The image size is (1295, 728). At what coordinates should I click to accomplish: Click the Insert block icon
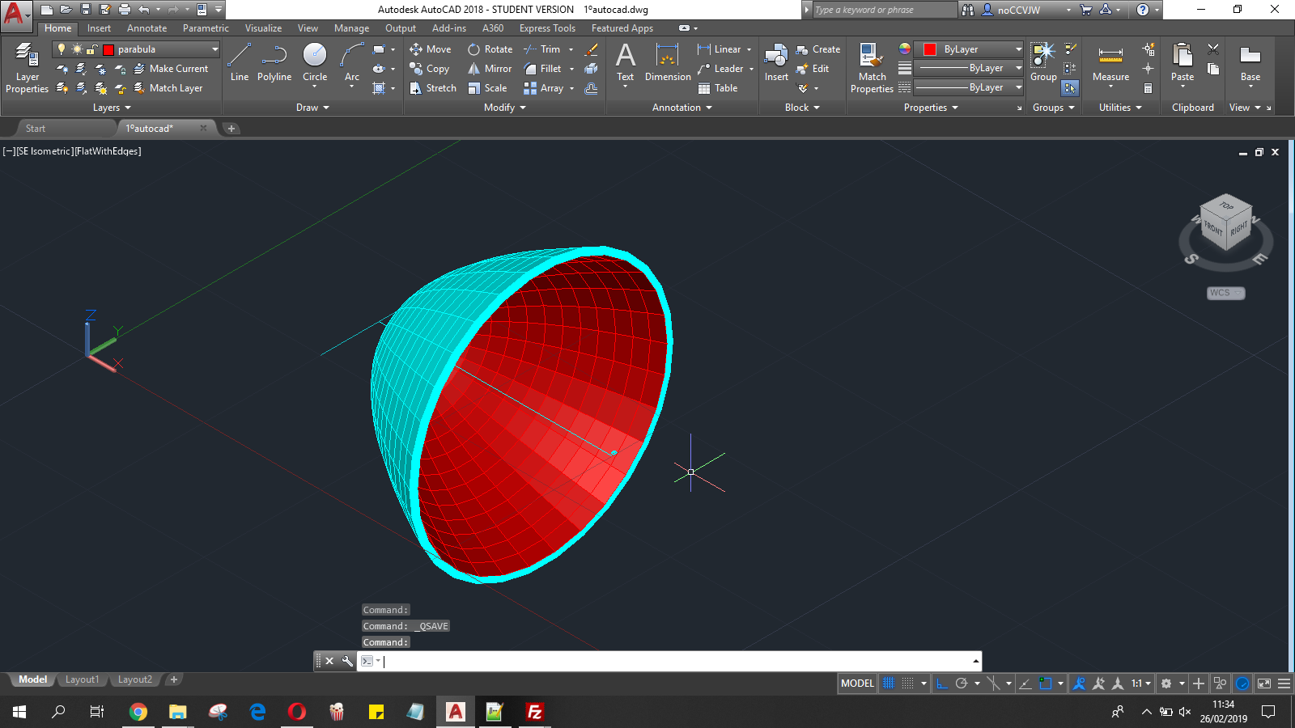[776, 62]
